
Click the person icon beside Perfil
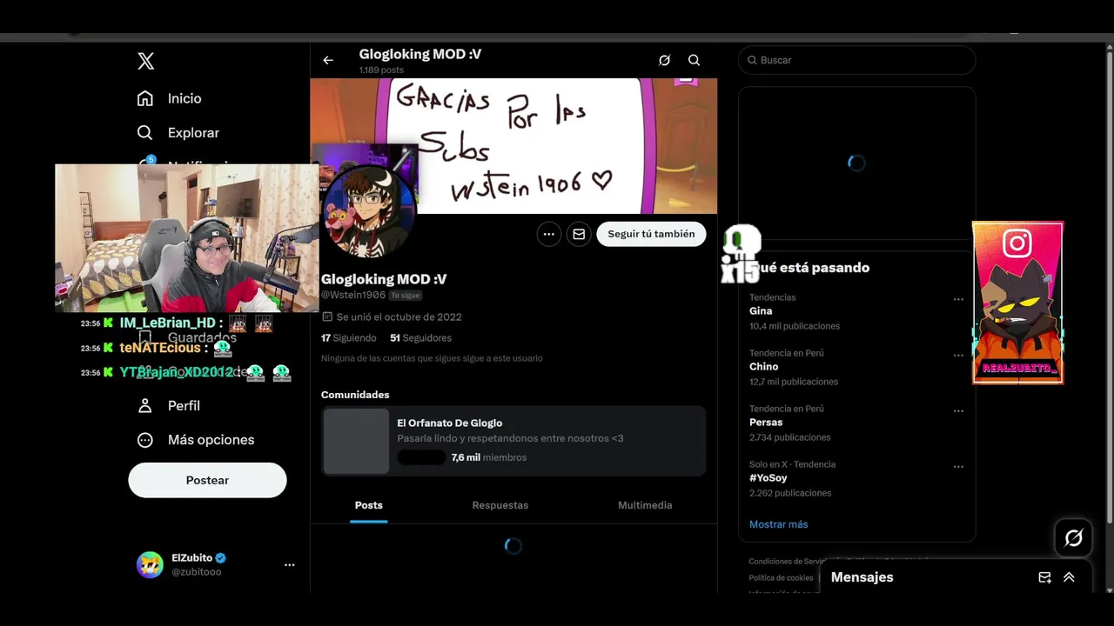145,405
